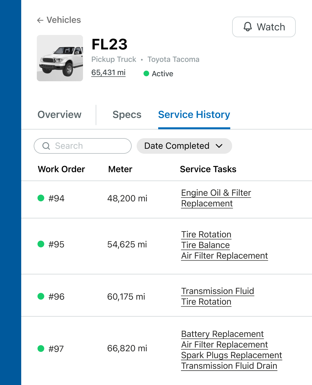This screenshot has height=385, width=312.
Task: Click the magnifying glass search icon
Action: pyautogui.click(x=46, y=146)
